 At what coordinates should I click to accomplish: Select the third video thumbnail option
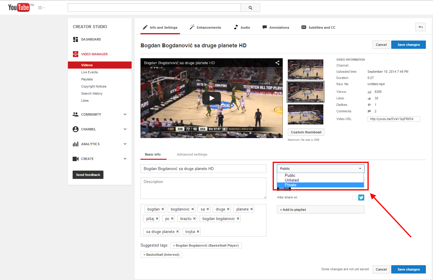coord(306,114)
